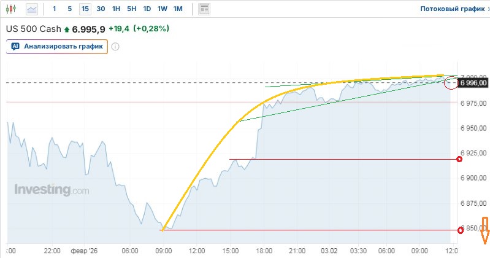Viewport: 490px width, 258px height.
Task: Switch to the 30 minute timeframe
Action: [x=101, y=9]
